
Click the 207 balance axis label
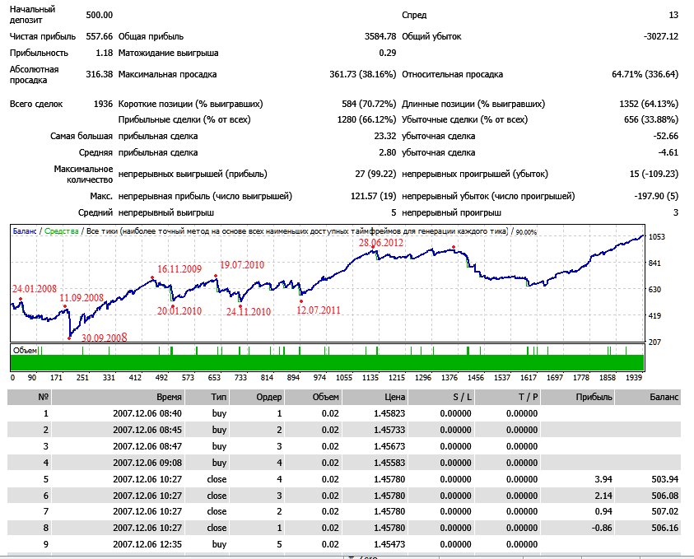pyautogui.click(x=654, y=342)
